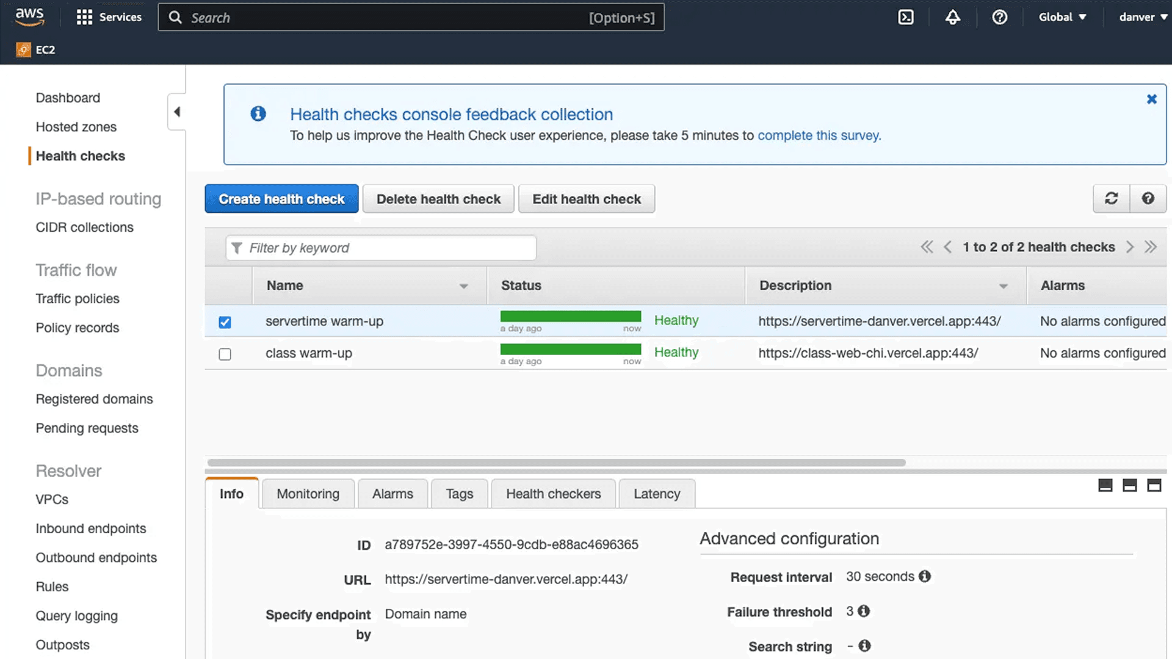Open the Name column dropdown arrow
Image resolution: width=1172 pixels, height=659 pixels.
point(463,286)
